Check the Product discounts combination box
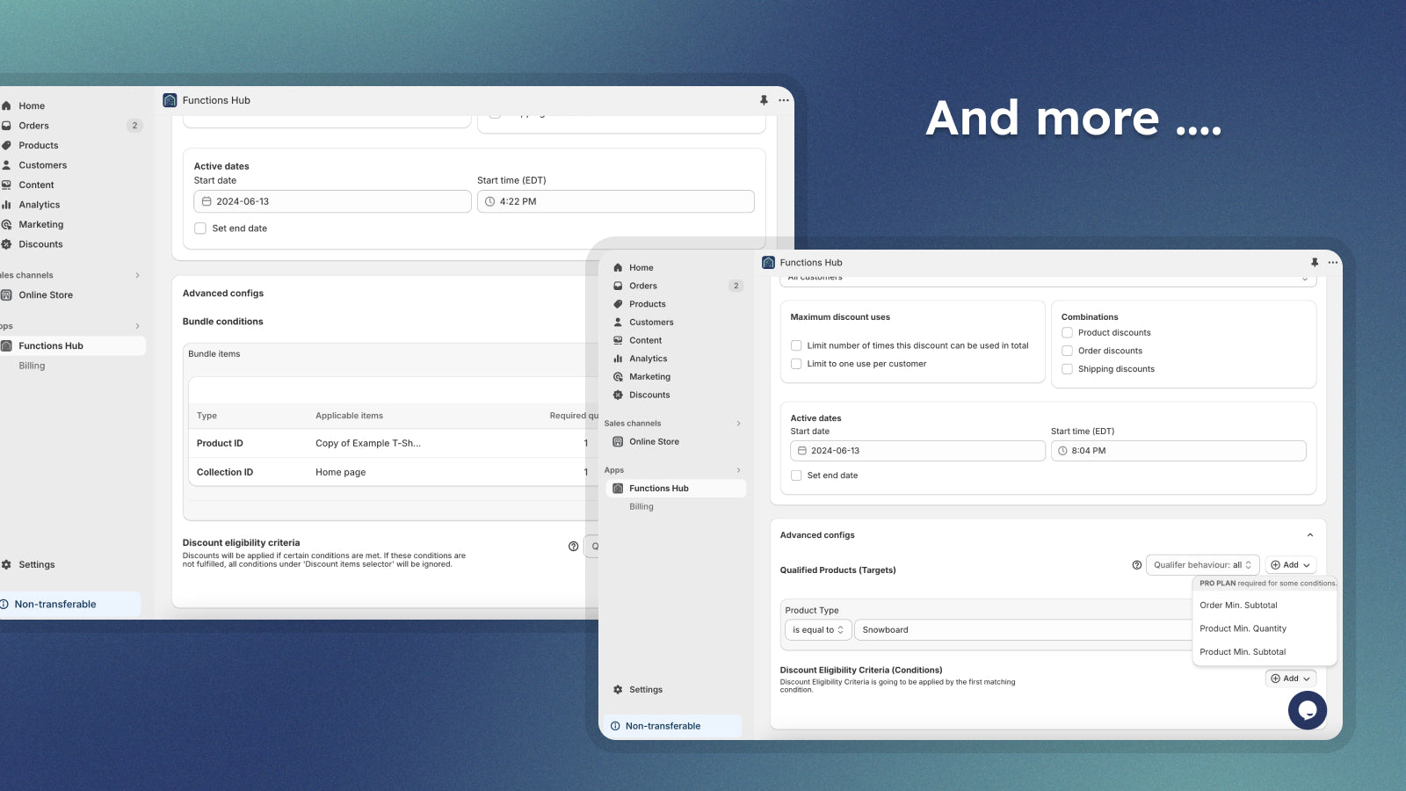Screen dimensions: 1406x791 1067,333
